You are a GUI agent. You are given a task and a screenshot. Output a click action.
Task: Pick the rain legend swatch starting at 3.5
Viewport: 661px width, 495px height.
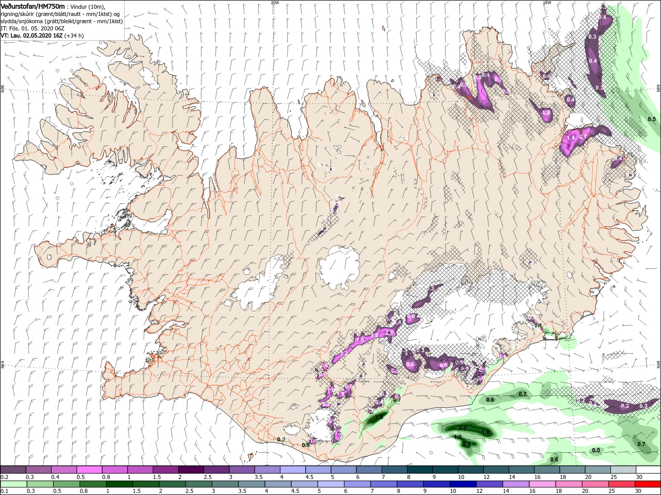(x=251, y=484)
